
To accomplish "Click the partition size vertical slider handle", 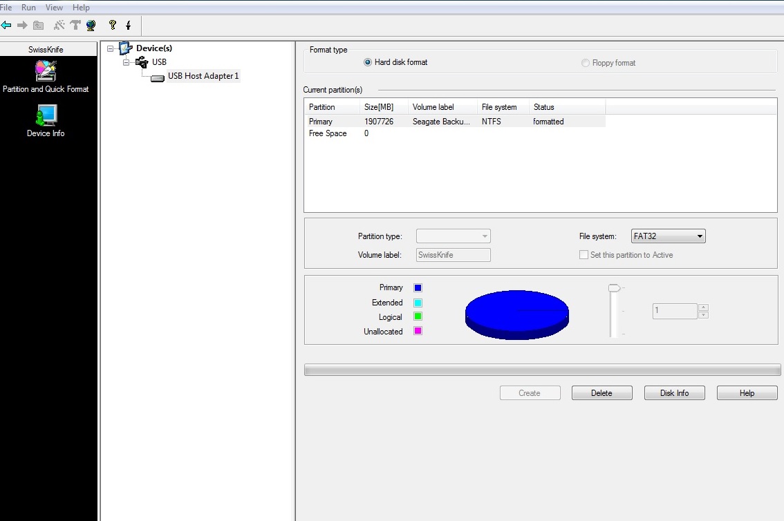I will 613,287.
